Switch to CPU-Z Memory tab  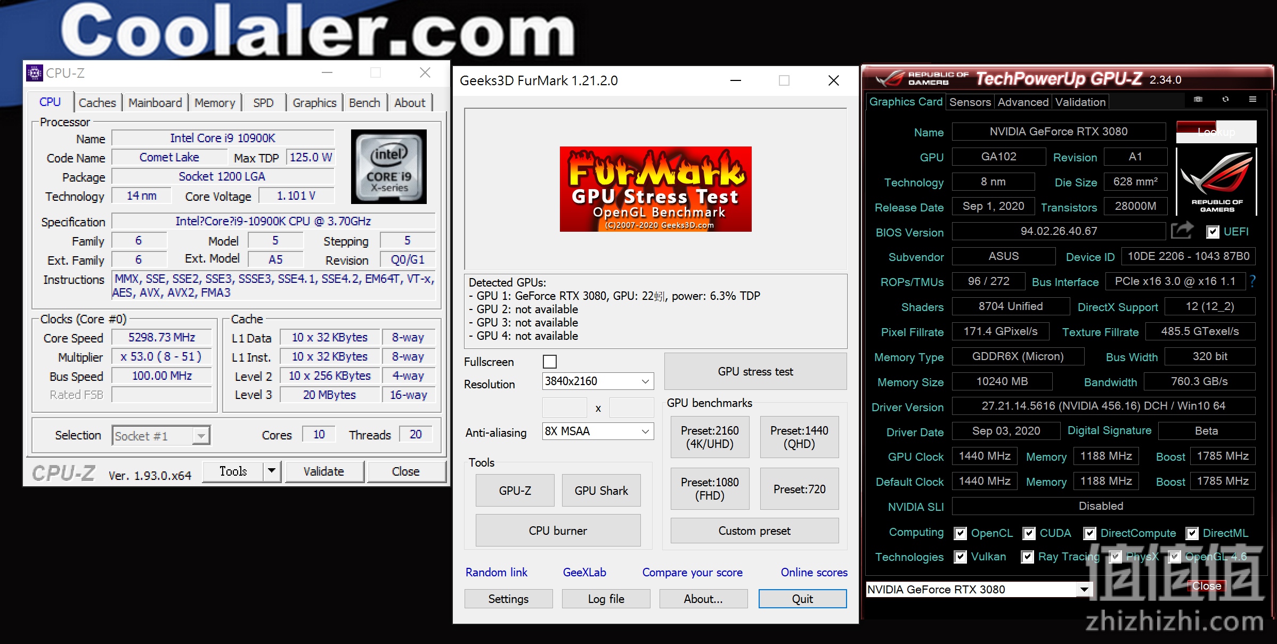[215, 103]
